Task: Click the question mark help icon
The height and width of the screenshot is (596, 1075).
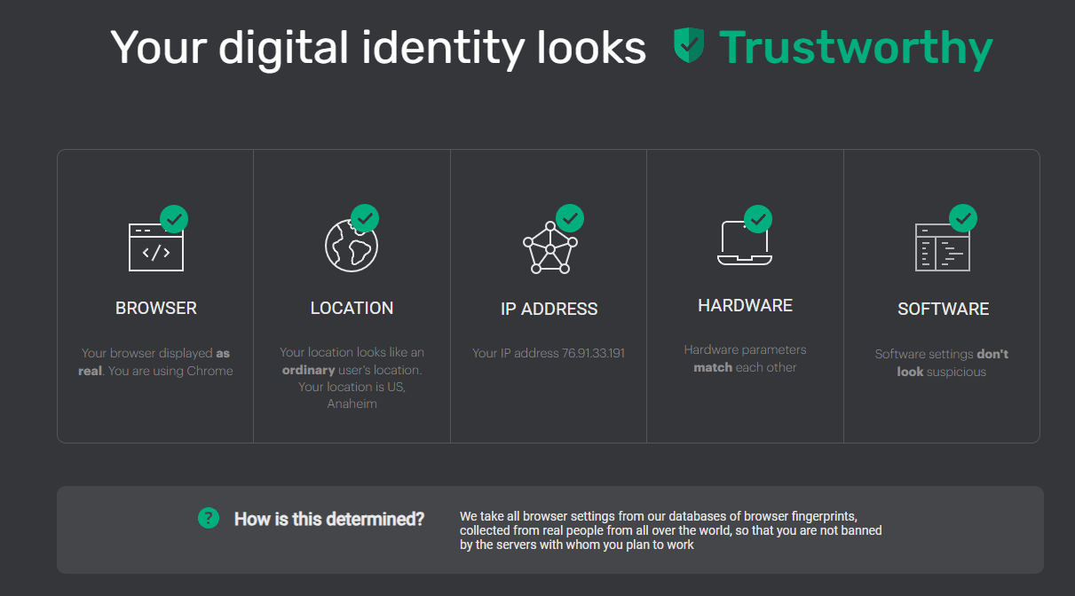Action: (208, 518)
